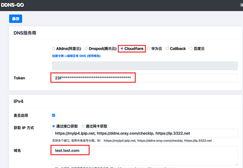243x168 pixels.
Task: Click the DNS服务商 section header
Action: click(25, 33)
